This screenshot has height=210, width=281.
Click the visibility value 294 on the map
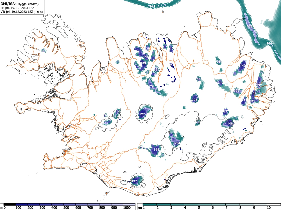pyautogui.click(x=177, y=143)
